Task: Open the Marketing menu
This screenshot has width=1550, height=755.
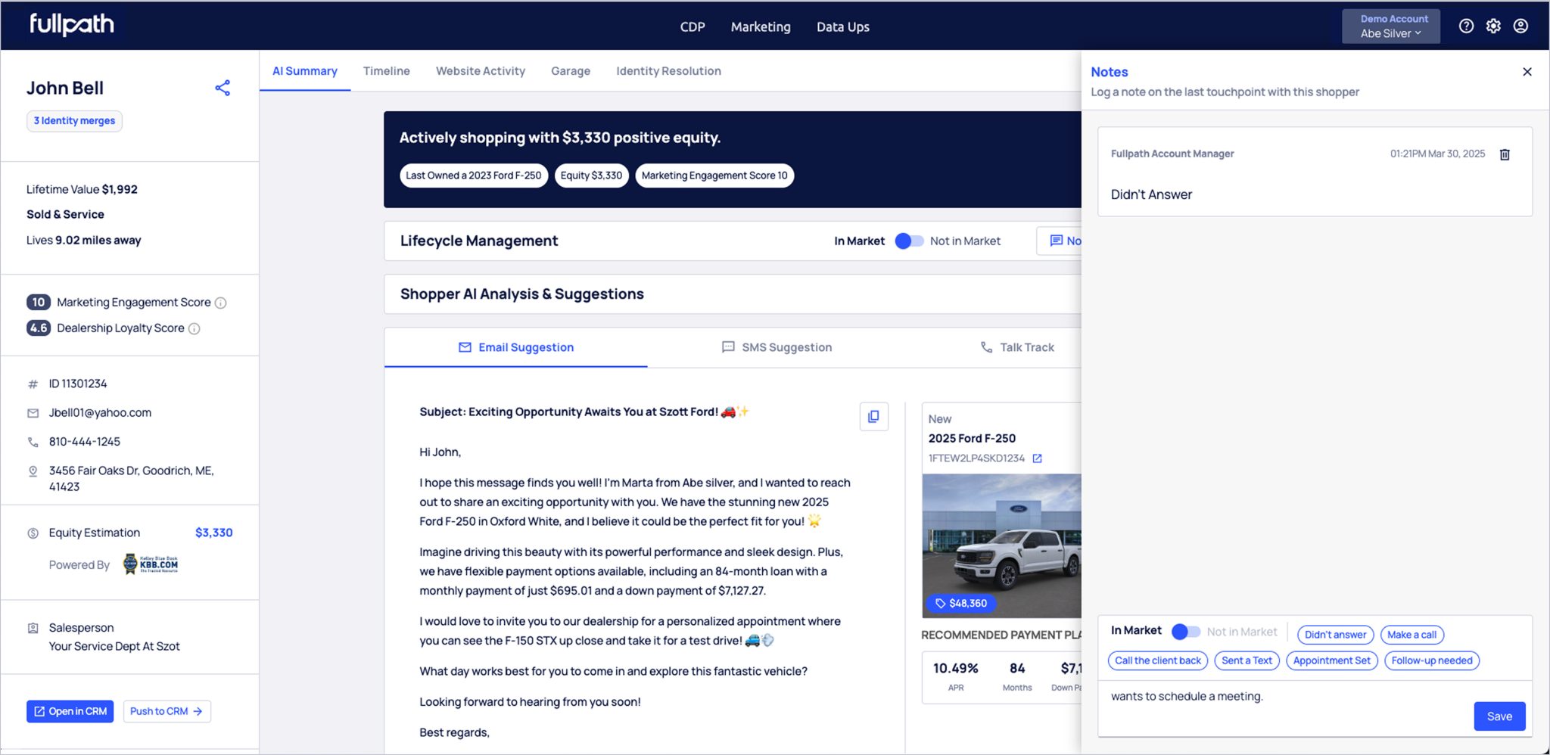Action: pos(761,26)
